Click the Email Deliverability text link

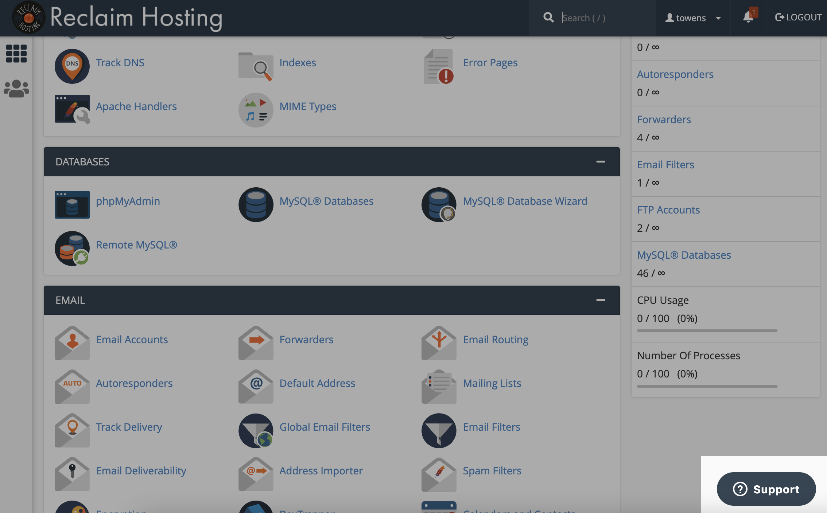pos(141,471)
